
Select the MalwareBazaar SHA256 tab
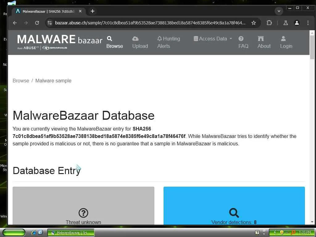click(x=48, y=11)
